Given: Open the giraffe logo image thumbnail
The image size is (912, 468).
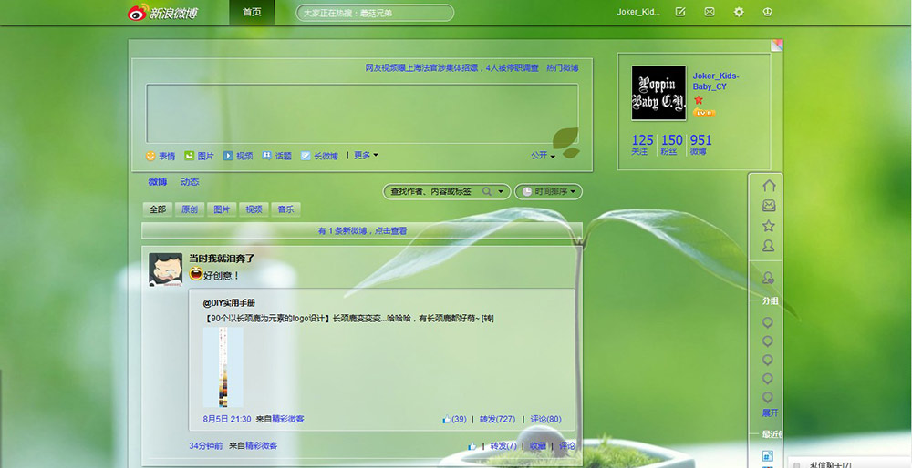Looking at the screenshot, I should point(223,367).
